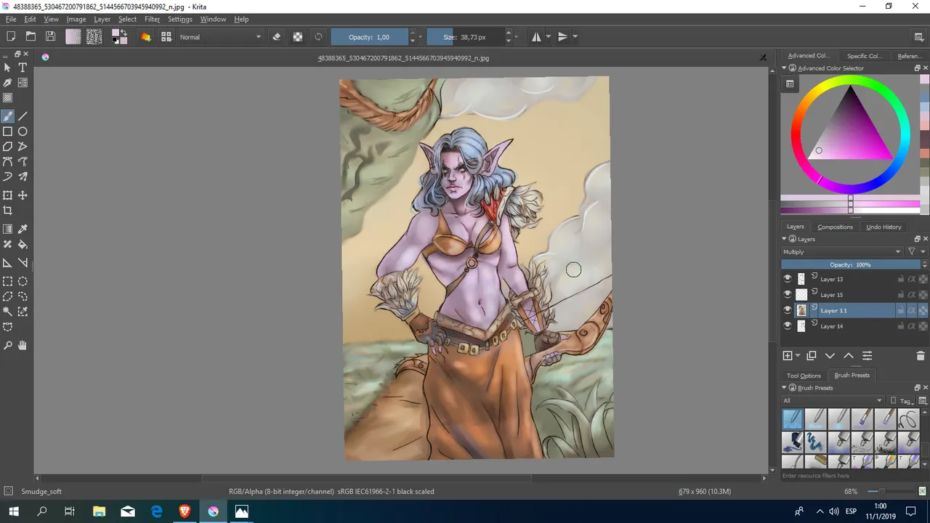Viewport: 930px width, 523px height.
Task: Switch to the Tool Options tab
Action: click(804, 376)
